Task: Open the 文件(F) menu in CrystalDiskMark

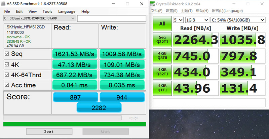Action: (156, 11)
